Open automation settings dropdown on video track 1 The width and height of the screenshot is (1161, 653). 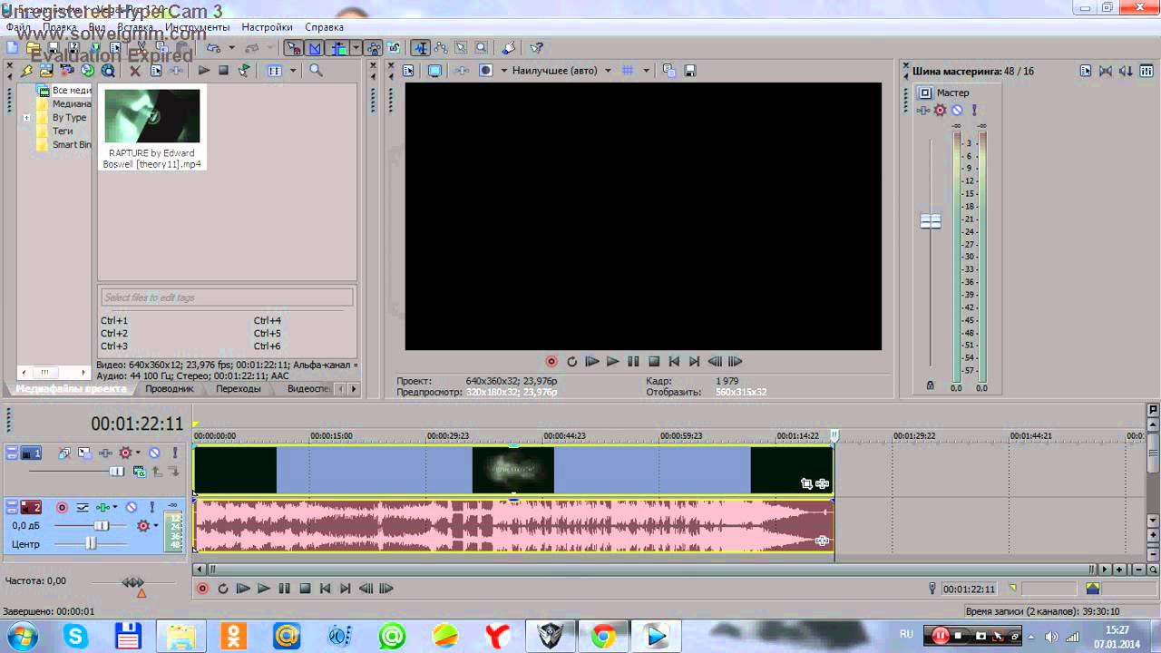[136, 453]
